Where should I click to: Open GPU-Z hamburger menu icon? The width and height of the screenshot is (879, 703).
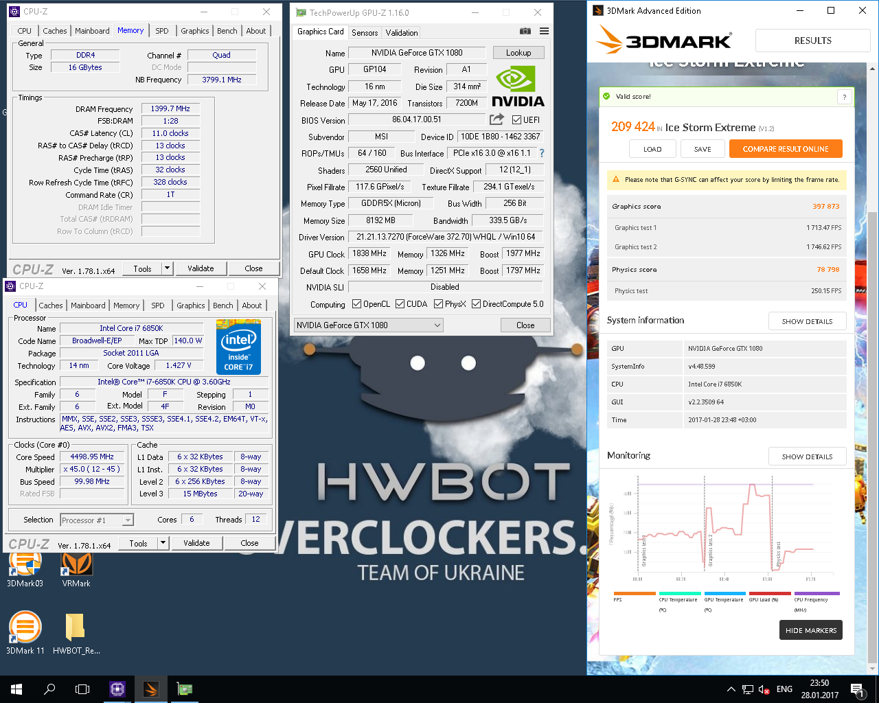click(544, 31)
